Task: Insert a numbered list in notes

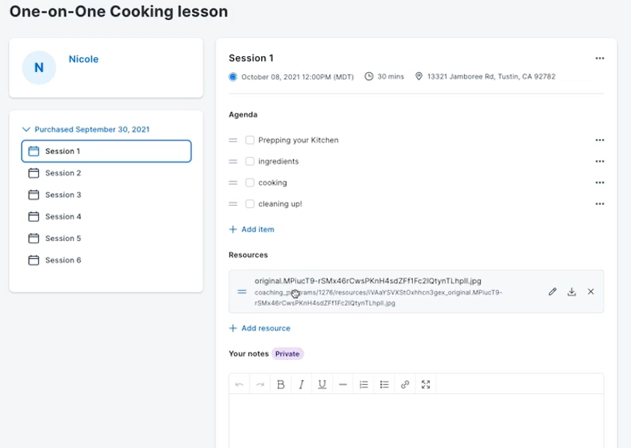Action: pos(364,384)
